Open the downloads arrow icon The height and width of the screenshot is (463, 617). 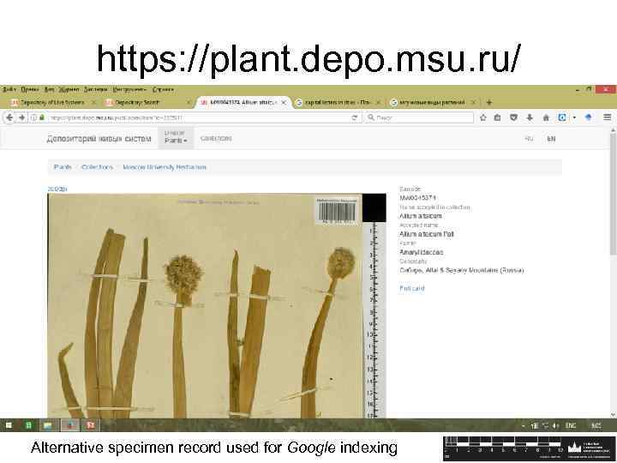[x=530, y=117]
